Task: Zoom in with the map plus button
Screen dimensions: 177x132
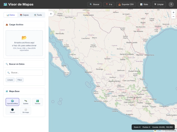Action: tap(173, 12)
